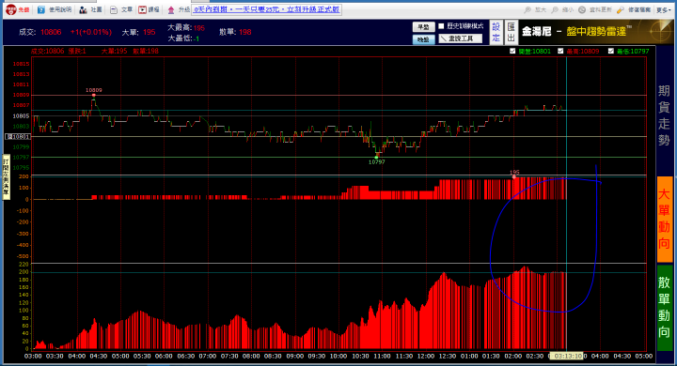Click the 匯出 export button
Screen dimensions: 677x366
[512, 32]
